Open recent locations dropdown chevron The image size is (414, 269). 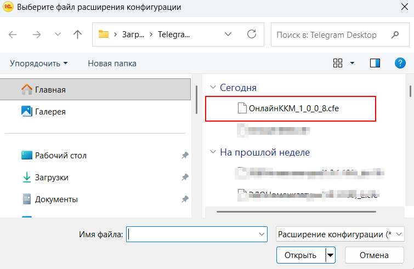tap(58, 35)
